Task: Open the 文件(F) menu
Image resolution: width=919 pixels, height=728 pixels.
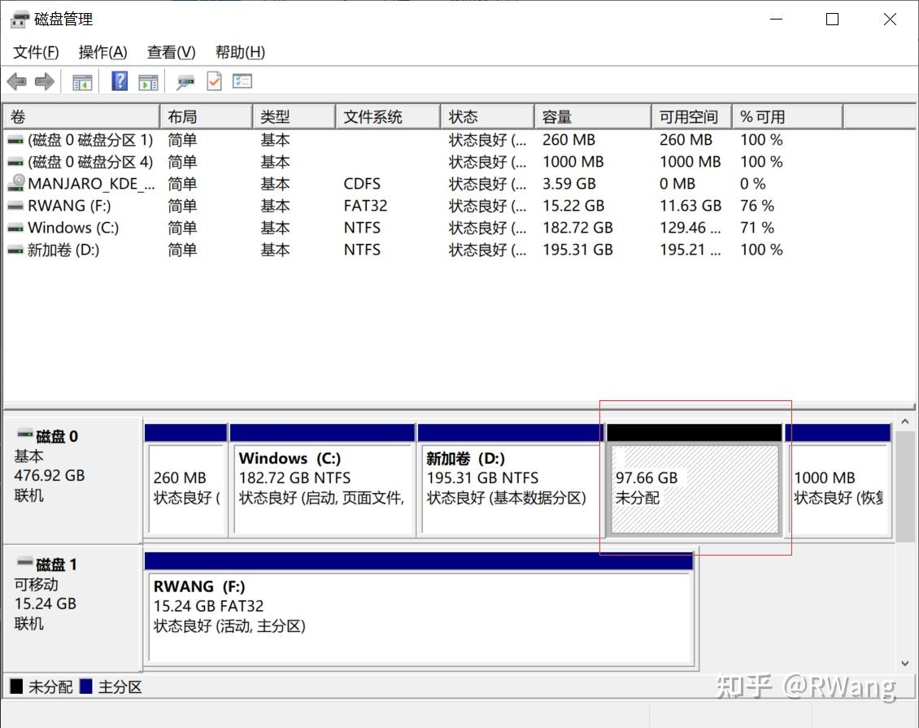Action: pos(35,51)
